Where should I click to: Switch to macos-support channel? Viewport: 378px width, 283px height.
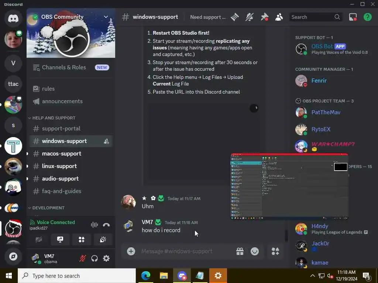[71, 154]
